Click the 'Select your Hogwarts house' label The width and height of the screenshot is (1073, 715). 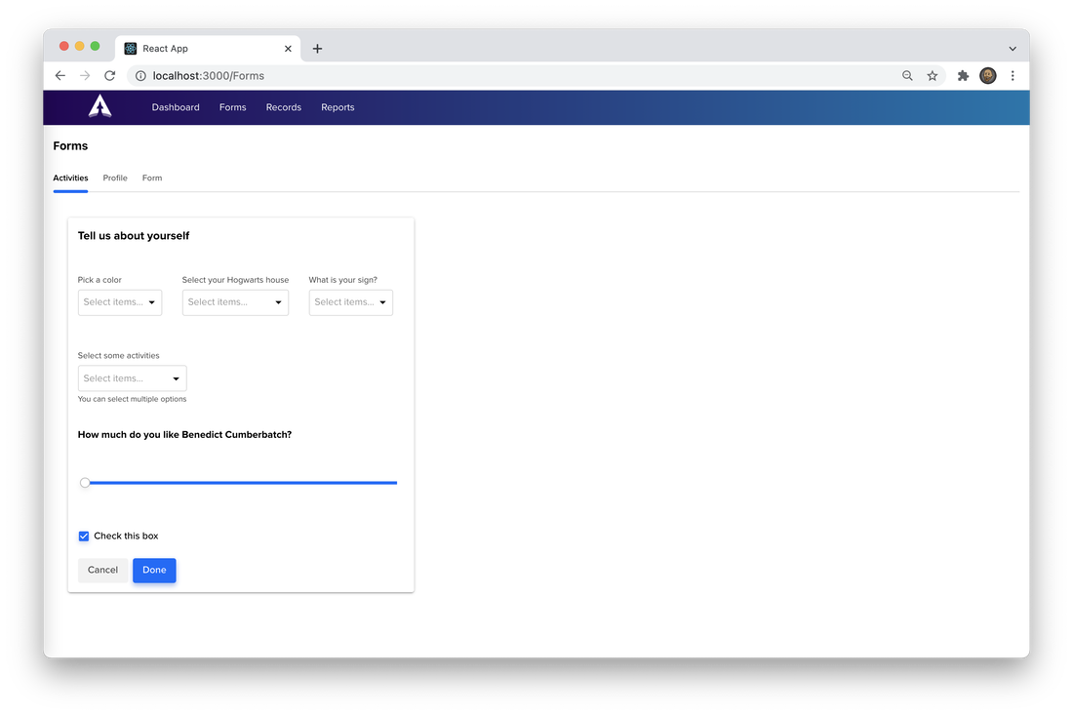[x=235, y=280]
